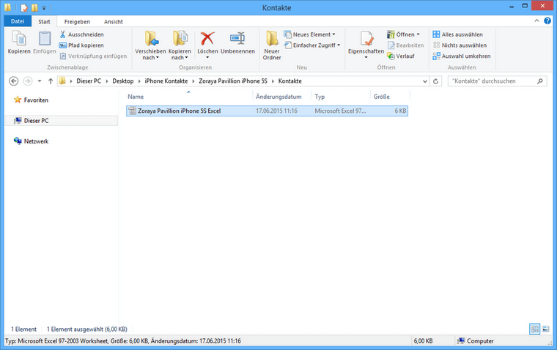The width and height of the screenshot is (557, 350).
Task: Cut selection with Ausschneiden
Action: [81, 34]
